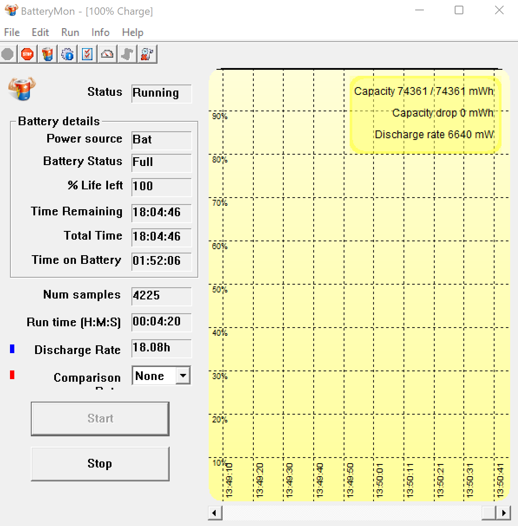The width and height of the screenshot is (518, 526).
Task: Click the Power source field showing Bat
Action: [x=161, y=140]
